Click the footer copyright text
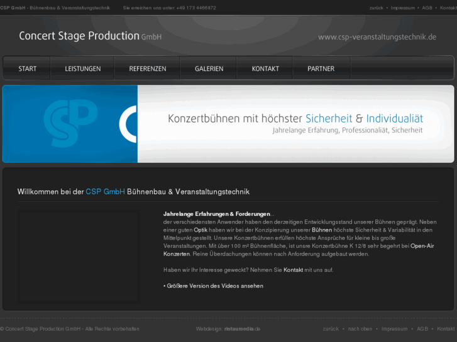The width and height of the screenshot is (457, 342). [70, 329]
